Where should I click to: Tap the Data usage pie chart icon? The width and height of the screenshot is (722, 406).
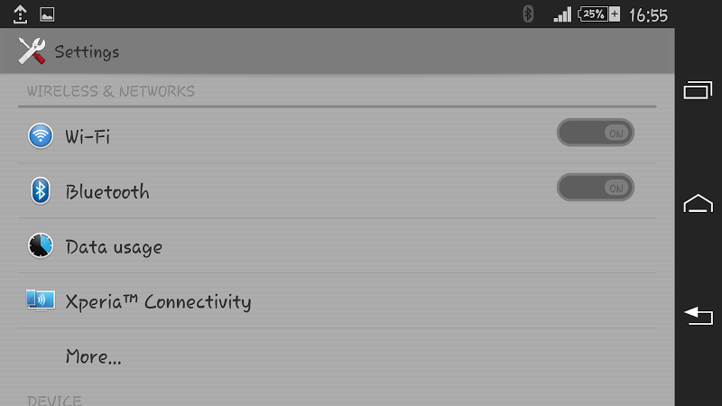[41, 246]
